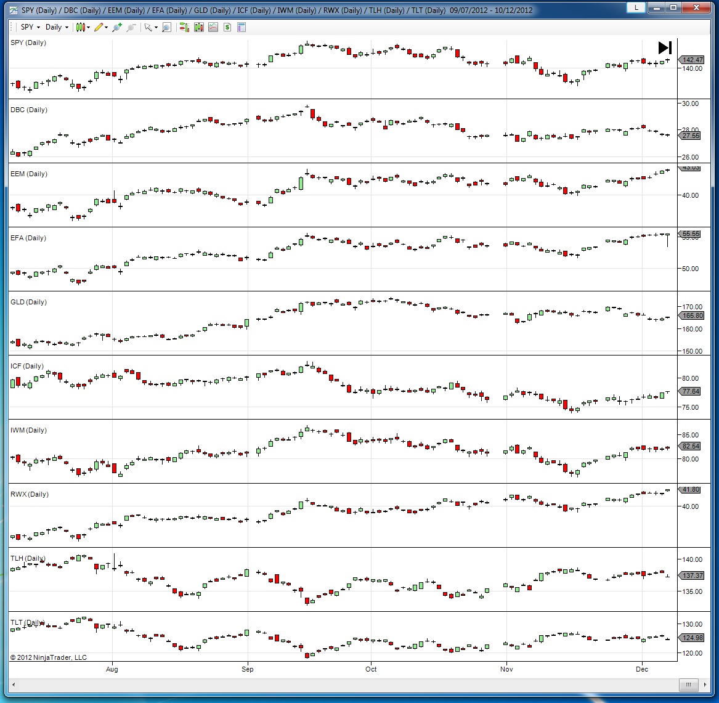Viewport: 719px width, 703px height.
Task: Open Chart Trader red-green bars icon
Action: tap(184, 28)
